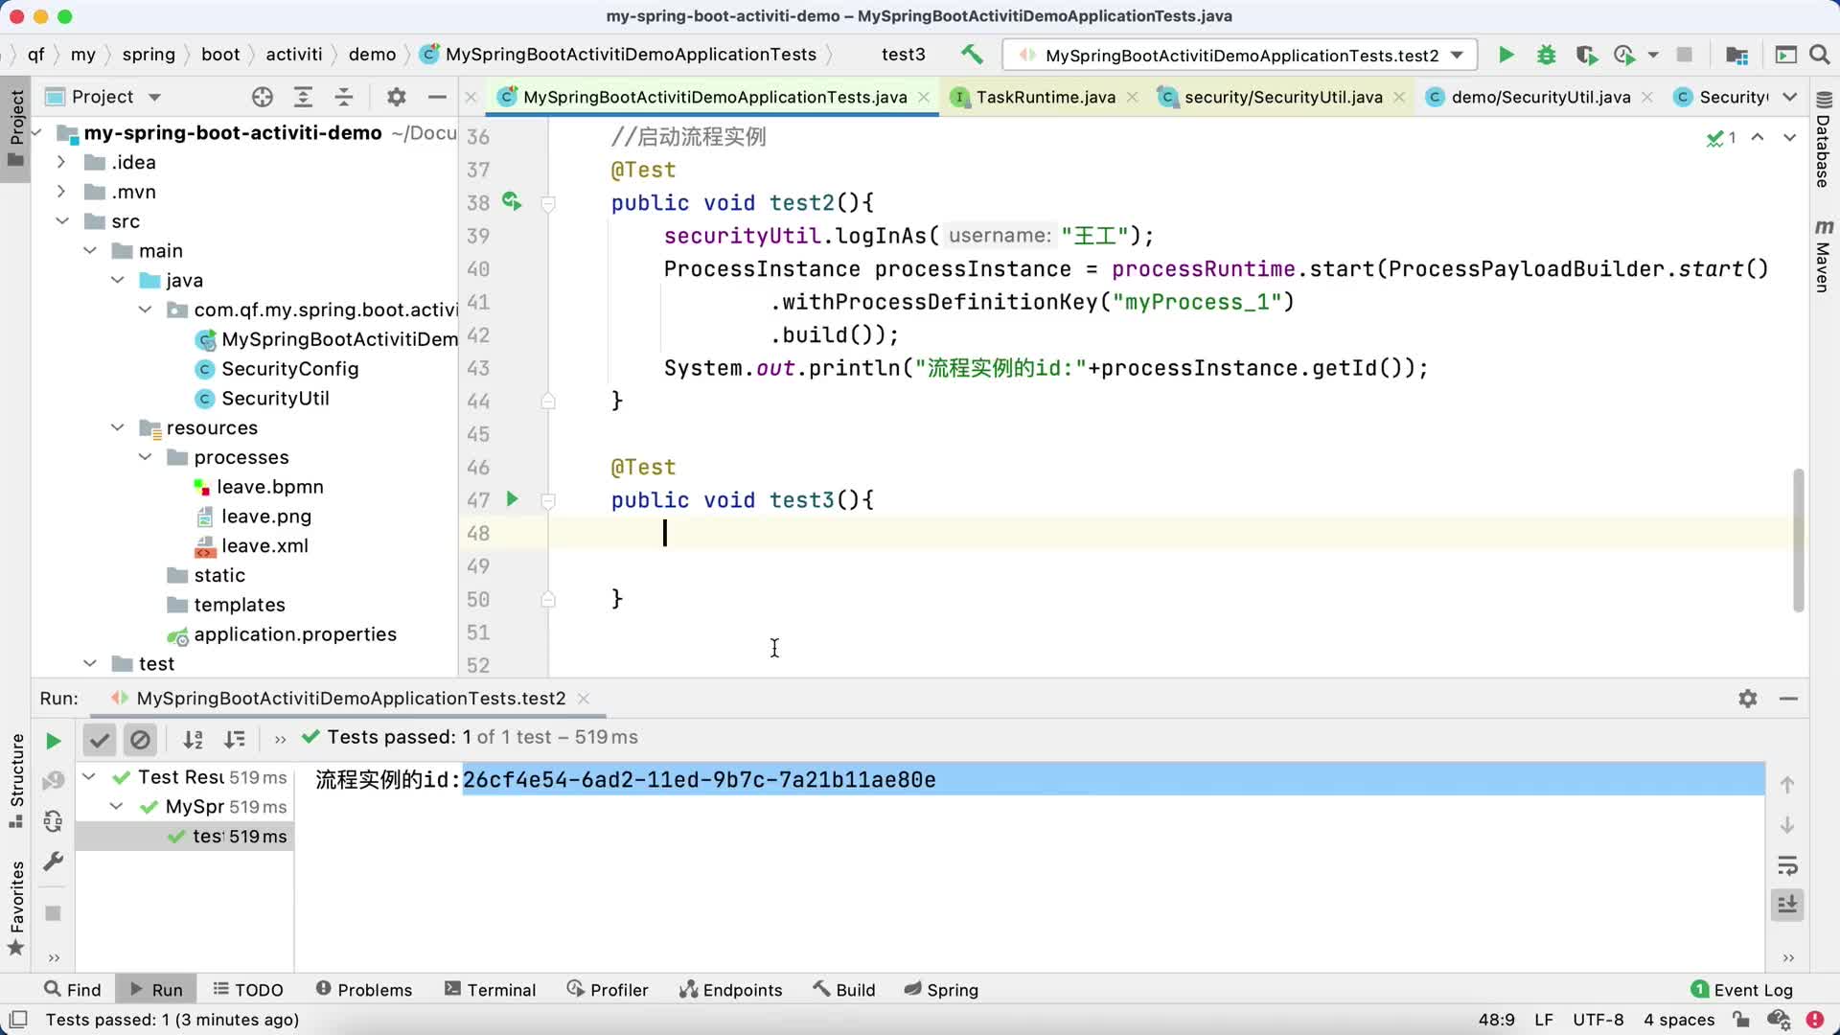Close MySpringBootActivitiDemoApplicationTests.java tab
Image resolution: width=1840 pixels, height=1035 pixels.
point(923,97)
